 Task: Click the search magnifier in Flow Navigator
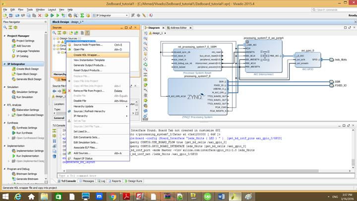point(5,27)
